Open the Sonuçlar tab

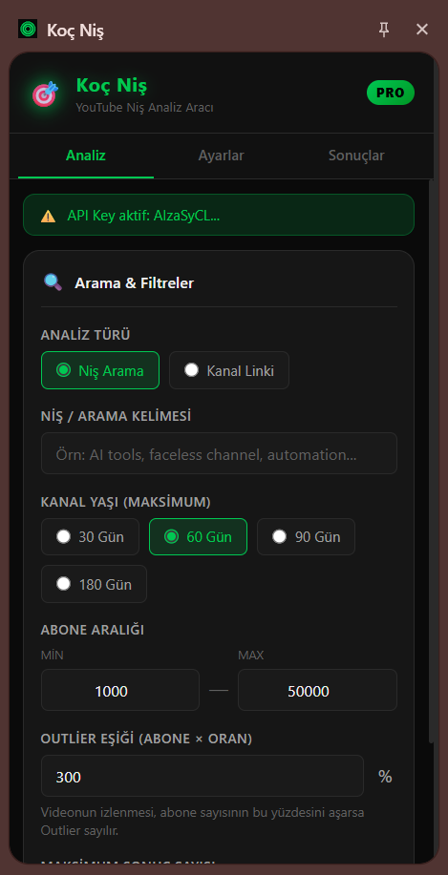356,156
